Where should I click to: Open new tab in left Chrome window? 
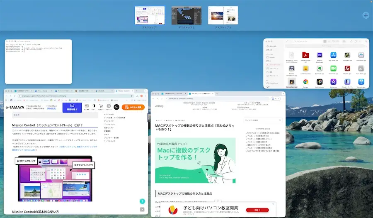(136, 91)
